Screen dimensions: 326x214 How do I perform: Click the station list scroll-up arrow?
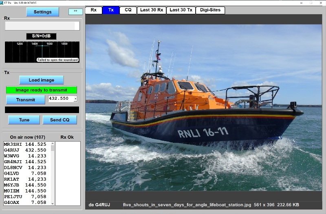[53, 144]
